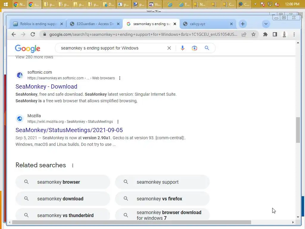Screen dimensions: 305x229
Task: Click the softonic.com result URL breadcrumb
Action: (x=71, y=78)
